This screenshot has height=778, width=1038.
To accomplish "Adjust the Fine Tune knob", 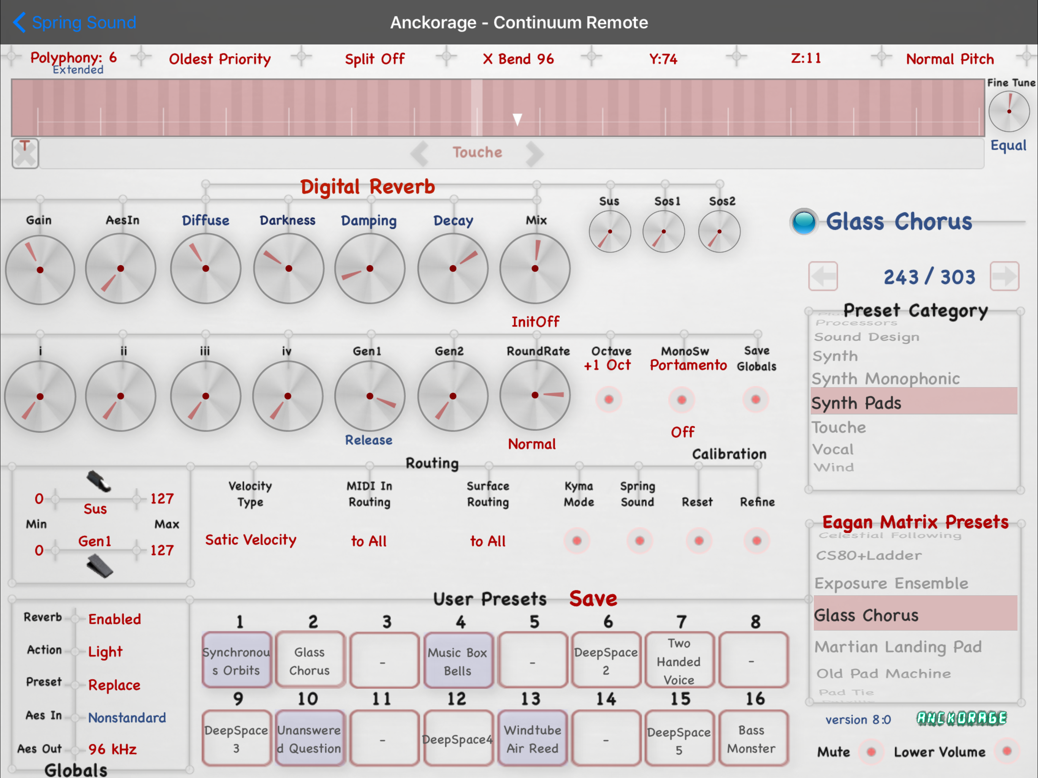I will click(x=1009, y=111).
